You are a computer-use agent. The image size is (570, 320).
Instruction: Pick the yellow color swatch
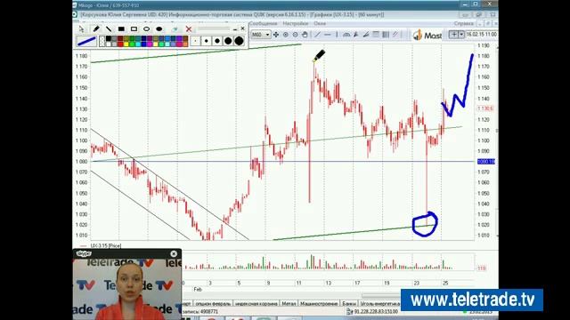click(126, 44)
